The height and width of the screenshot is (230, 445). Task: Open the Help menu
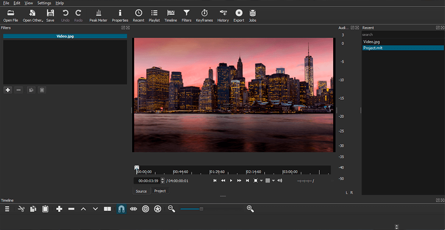(60, 3)
